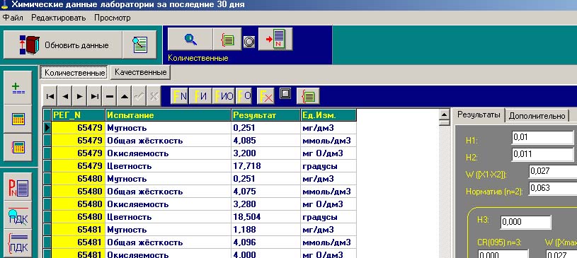
Task: Select the Цветность cell for 65479
Action: (168, 166)
